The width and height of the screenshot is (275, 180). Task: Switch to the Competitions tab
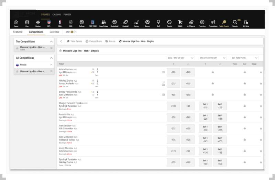(x=36, y=32)
